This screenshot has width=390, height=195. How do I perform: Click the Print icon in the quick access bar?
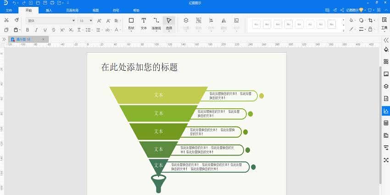(52, 3)
